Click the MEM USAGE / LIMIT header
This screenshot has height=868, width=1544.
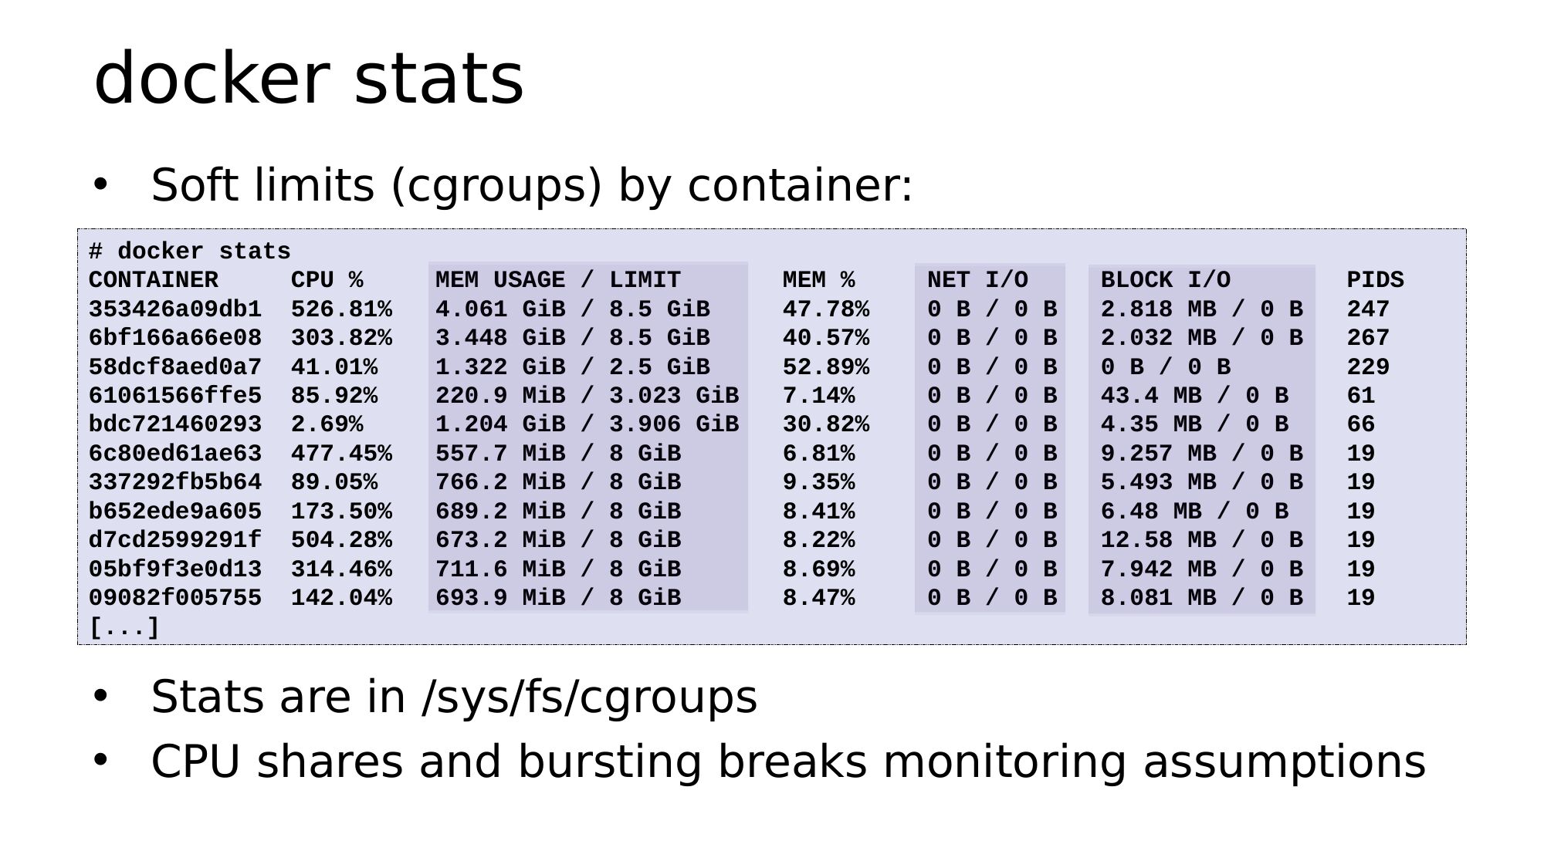pos(557,280)
